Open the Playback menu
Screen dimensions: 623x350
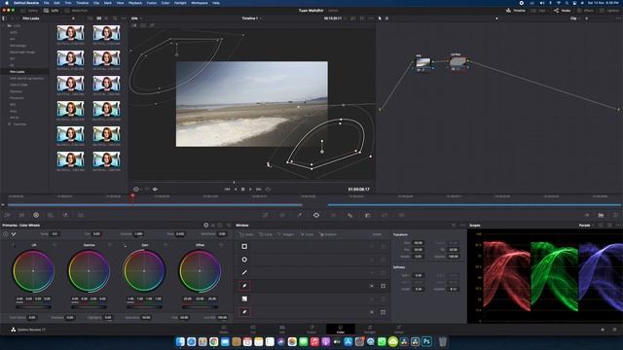click(135, 3)
